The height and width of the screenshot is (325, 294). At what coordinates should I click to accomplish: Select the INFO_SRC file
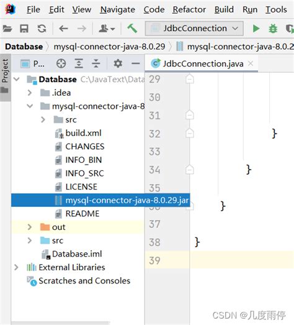click(x=78, y=173)
